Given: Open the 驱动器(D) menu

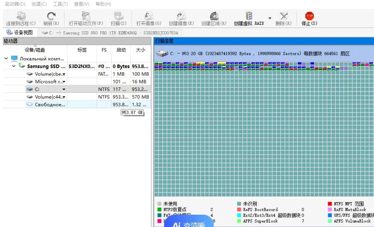Looking at the screenshot, I should pyautogui.click(x=15, y=4).
